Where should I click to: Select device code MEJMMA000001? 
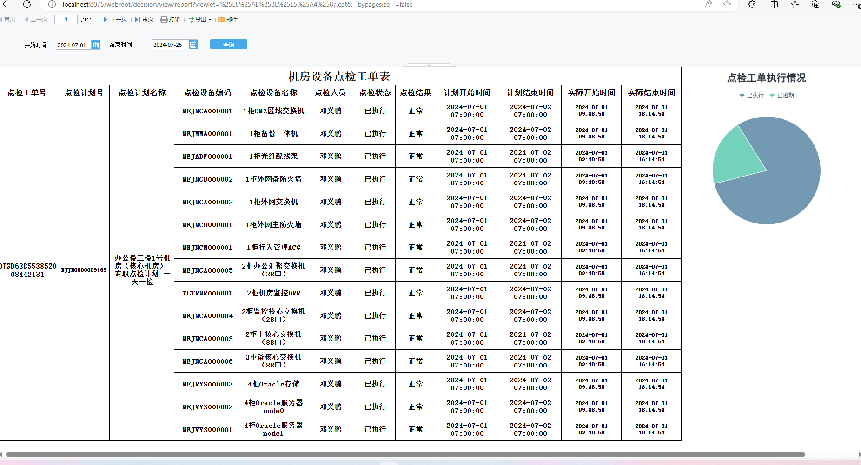tap(207, 134)
